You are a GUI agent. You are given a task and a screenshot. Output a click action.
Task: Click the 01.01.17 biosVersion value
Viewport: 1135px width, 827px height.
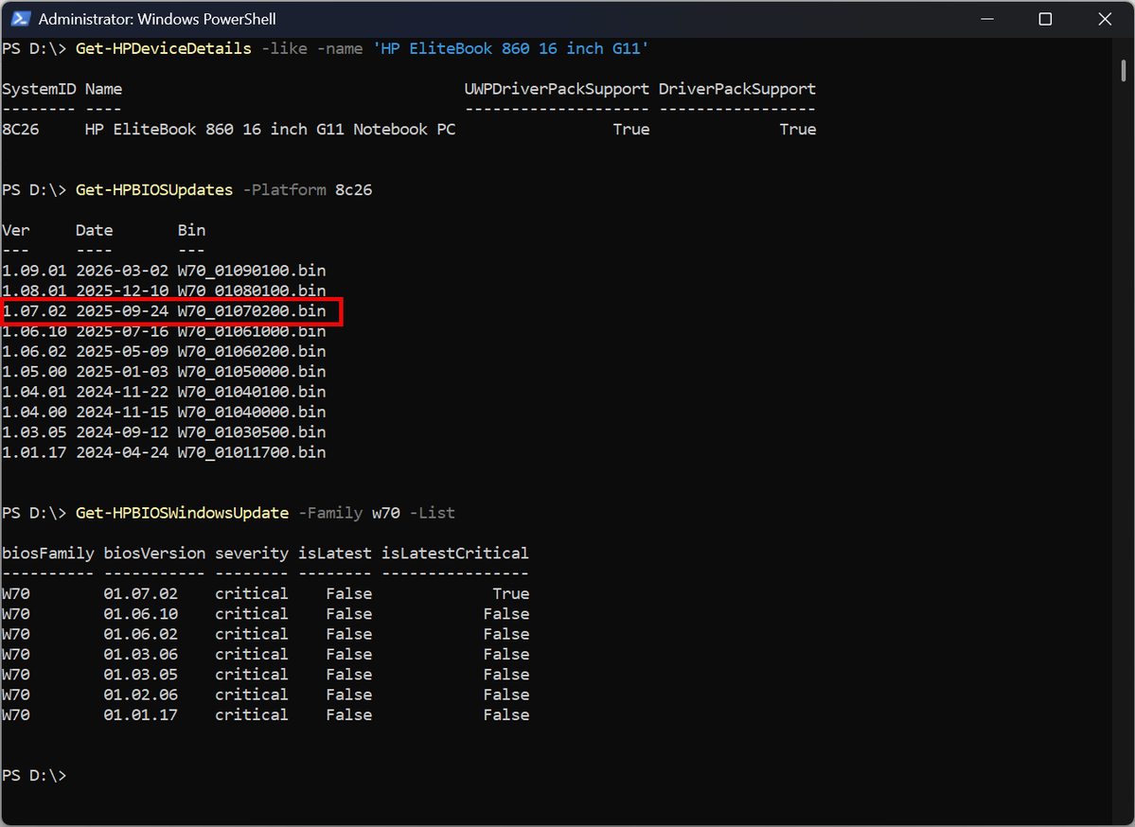(x=140, y=714)
